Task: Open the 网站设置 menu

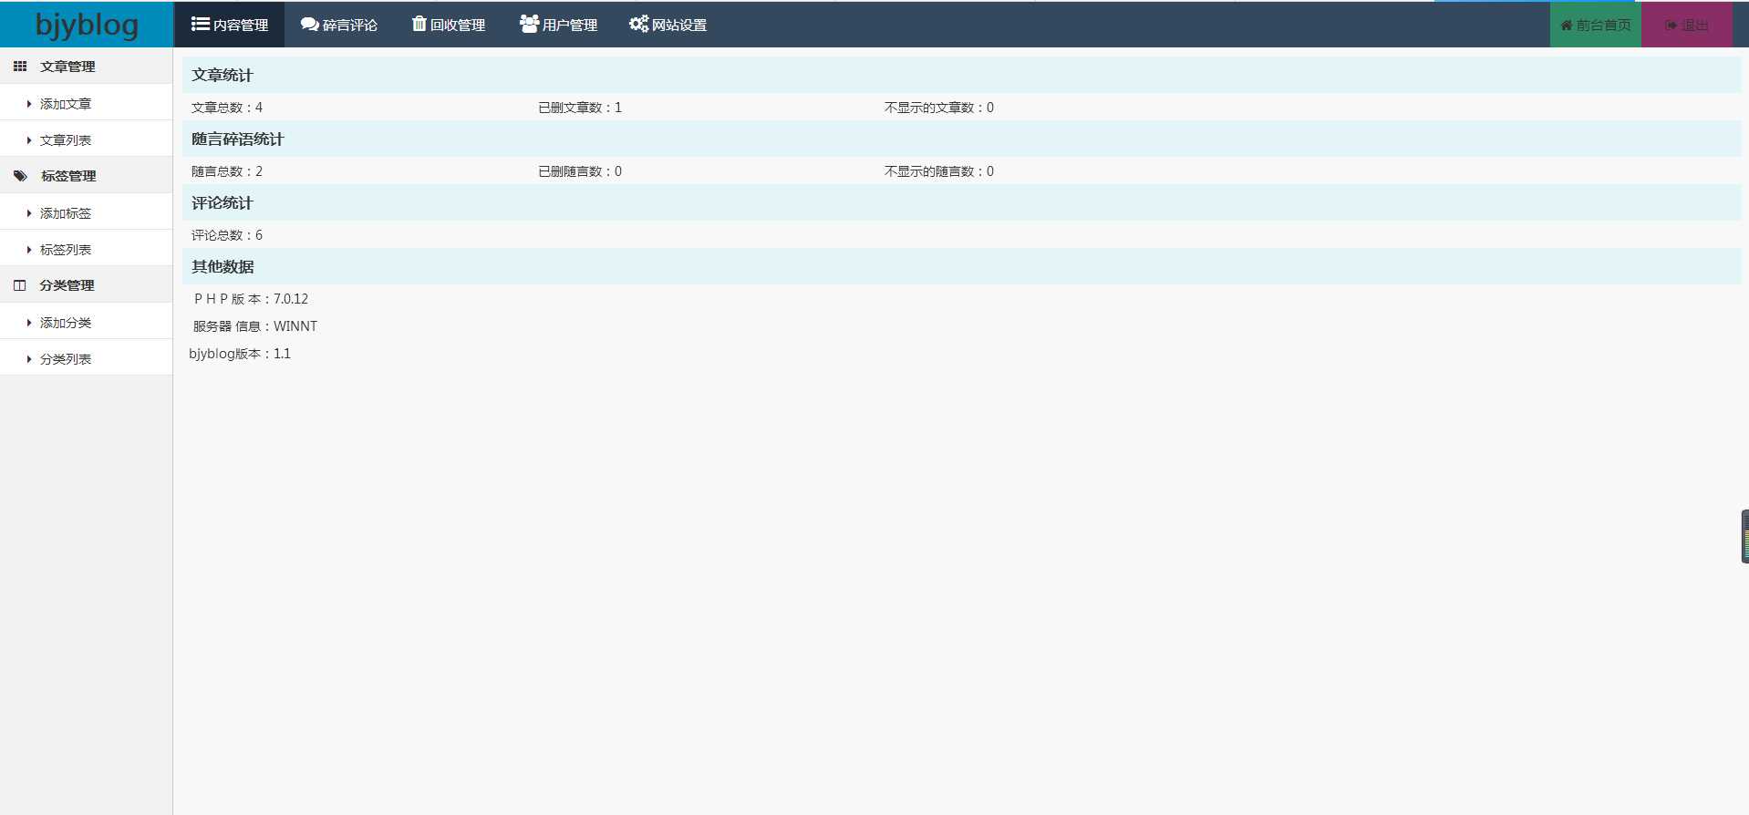Action: point(668,25)
